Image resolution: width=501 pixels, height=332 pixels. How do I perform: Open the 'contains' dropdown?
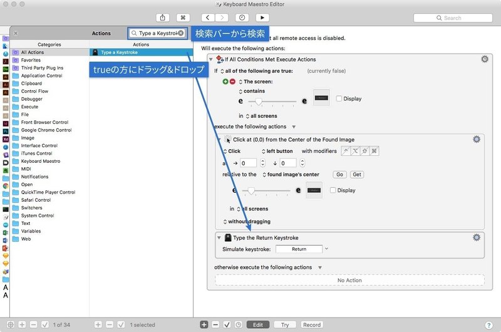pyautogui.click(x=252, y=91)
